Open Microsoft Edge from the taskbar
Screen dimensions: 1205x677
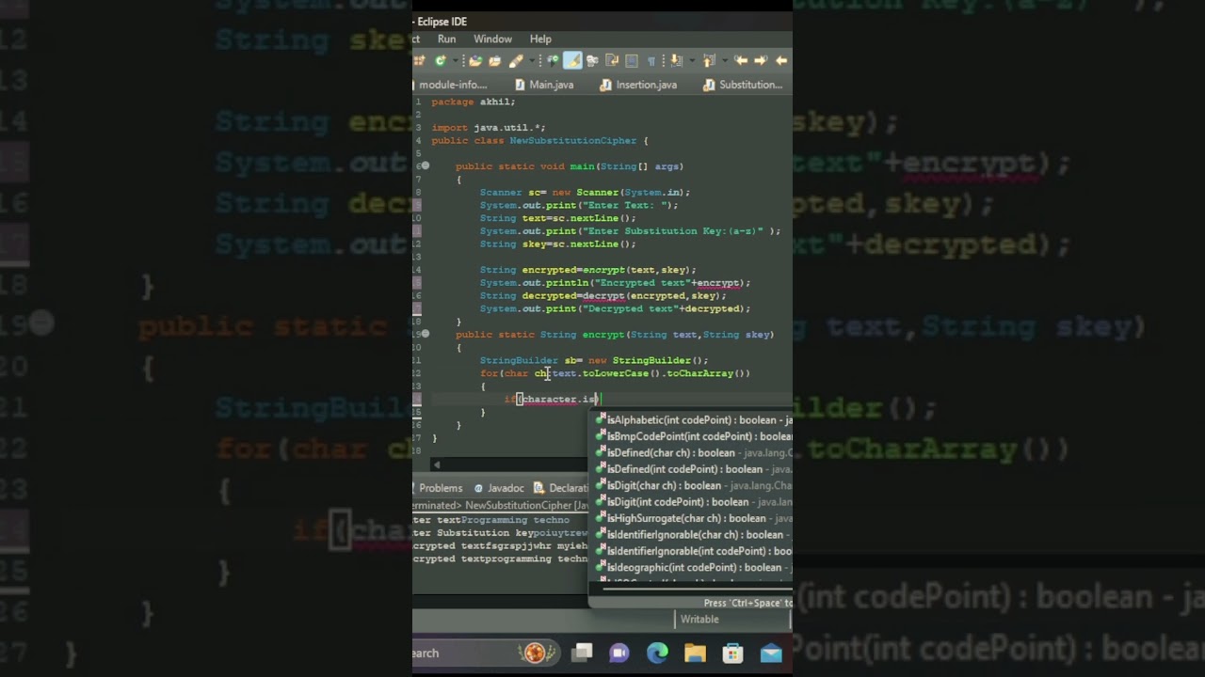[657, 653]
